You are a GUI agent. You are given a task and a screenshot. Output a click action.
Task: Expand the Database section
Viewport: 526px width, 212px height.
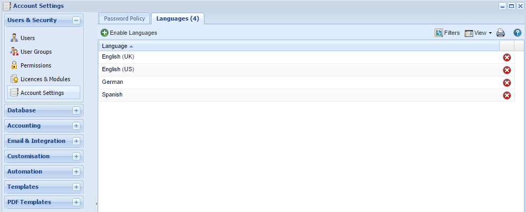tap(76, 111)
